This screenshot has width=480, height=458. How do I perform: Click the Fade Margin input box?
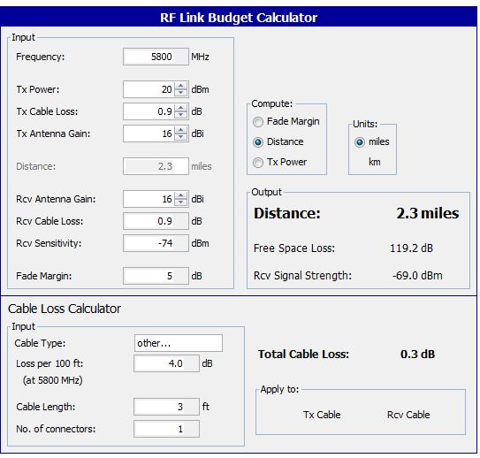[156, 276]
